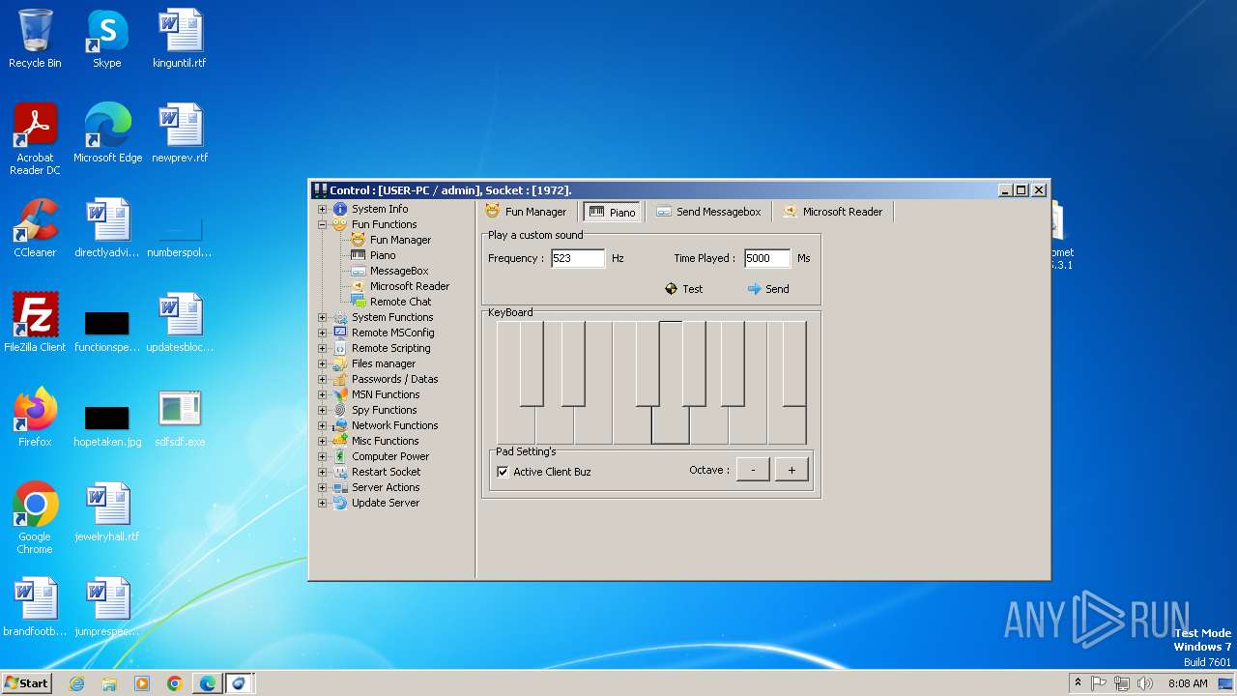Open the sdfsdf.exe desktop file
This screenshot has height=696, width=1237.
(180, 418)
